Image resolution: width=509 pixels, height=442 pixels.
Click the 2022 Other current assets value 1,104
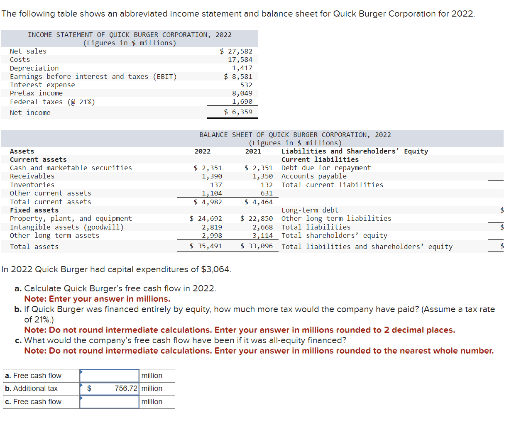tap(212, 193)
